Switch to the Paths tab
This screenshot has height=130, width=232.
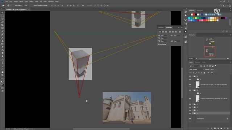pyautogui.click(x=204, y=62)
